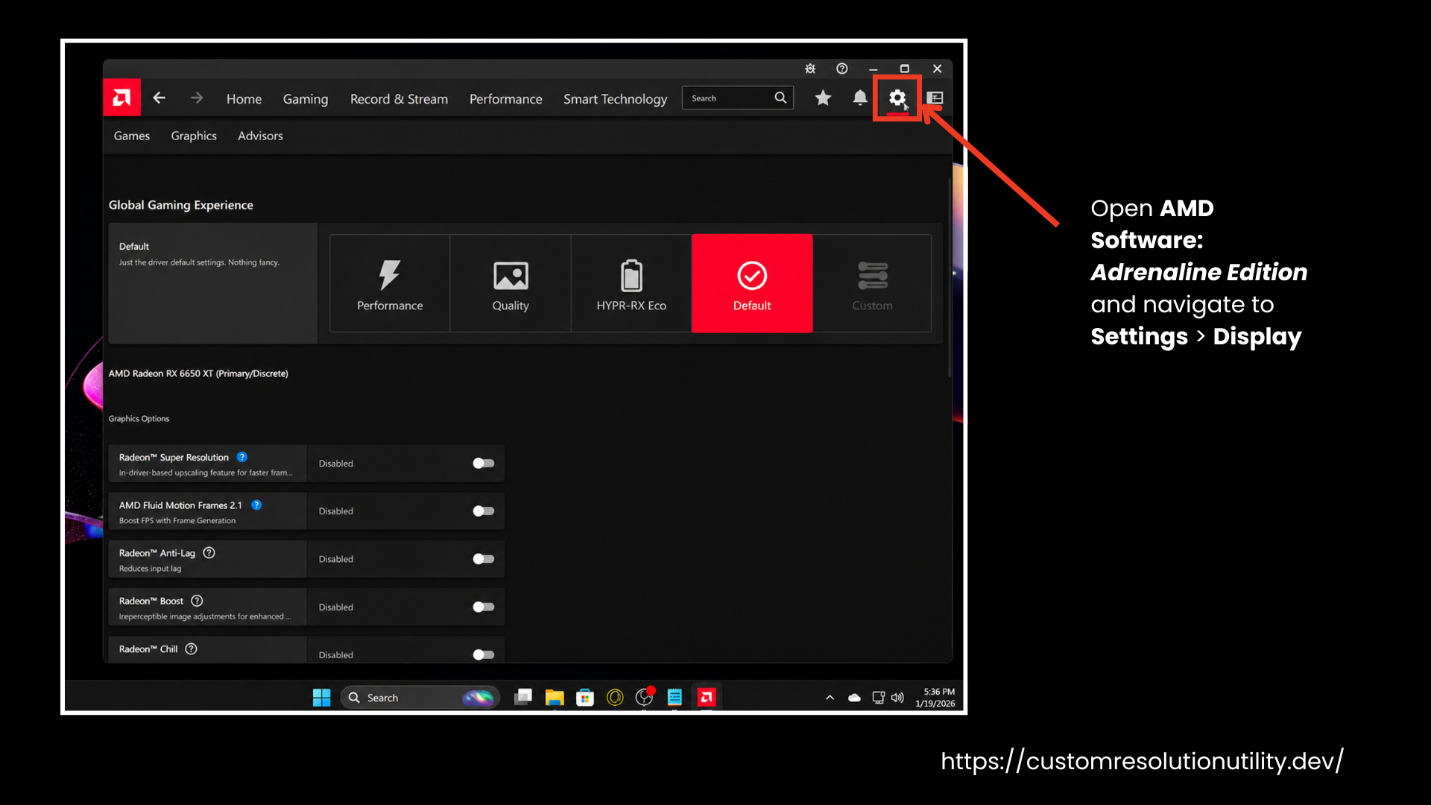Viewport: 1431px width, 805px height.
Task: Select the Custom sliders profile
Action: pyautogui.click(x=872, y=283)
